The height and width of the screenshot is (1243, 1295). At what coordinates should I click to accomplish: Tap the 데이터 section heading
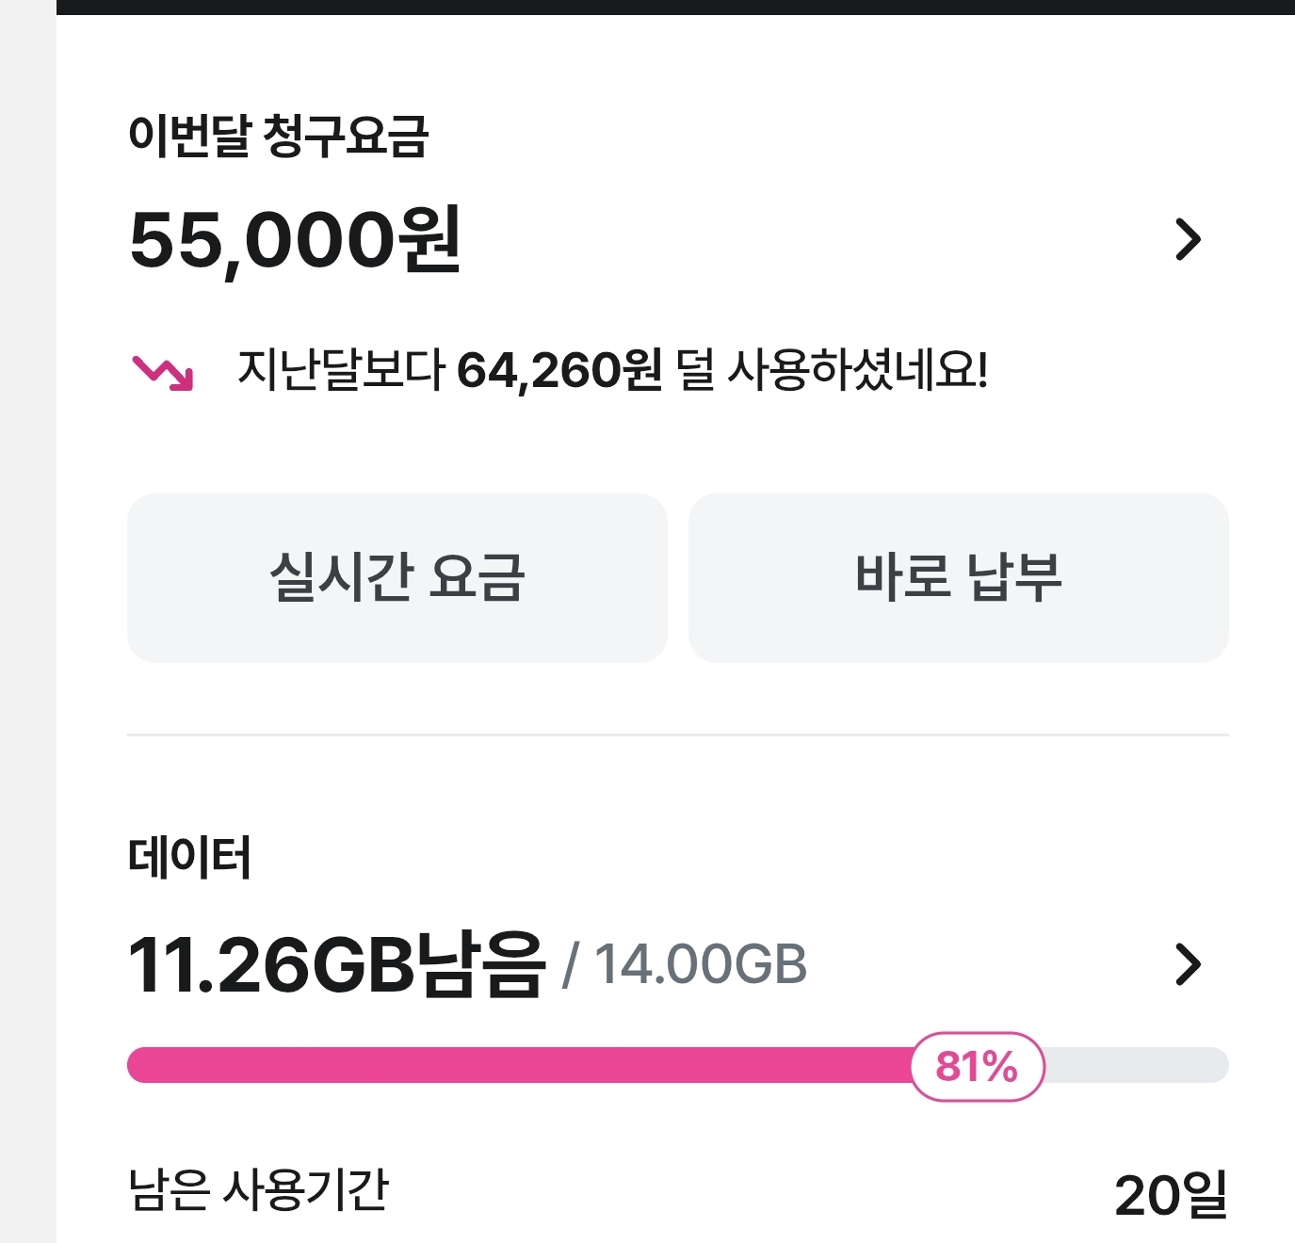pyautogui.click(x=189, y=858)
